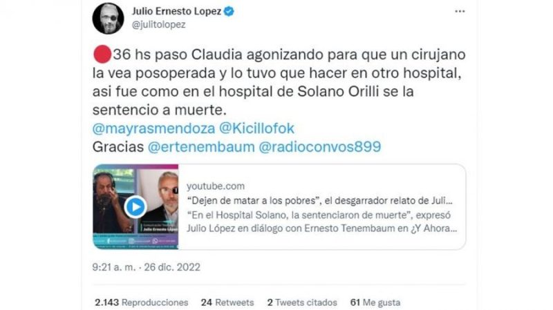Screen dimensions: 553x310
Task: Open the @radioconvos899 mention
Action: (320, 147)
